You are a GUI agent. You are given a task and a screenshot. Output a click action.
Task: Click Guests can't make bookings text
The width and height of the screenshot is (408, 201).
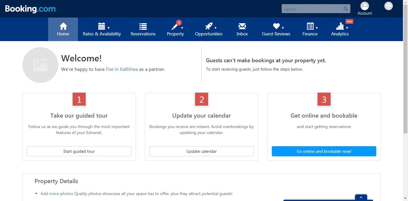point(266,60)
